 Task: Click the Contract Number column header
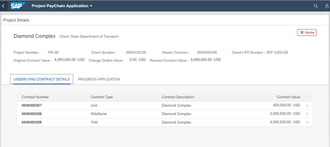35,97
